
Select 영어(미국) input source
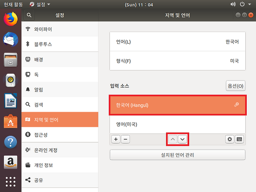pos(177,124)
